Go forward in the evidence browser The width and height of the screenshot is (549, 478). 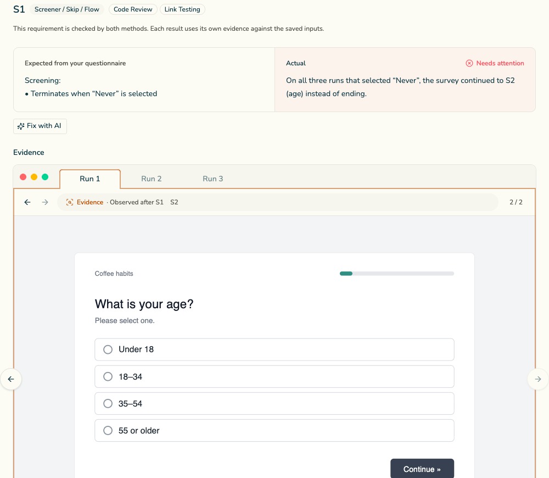45,202
